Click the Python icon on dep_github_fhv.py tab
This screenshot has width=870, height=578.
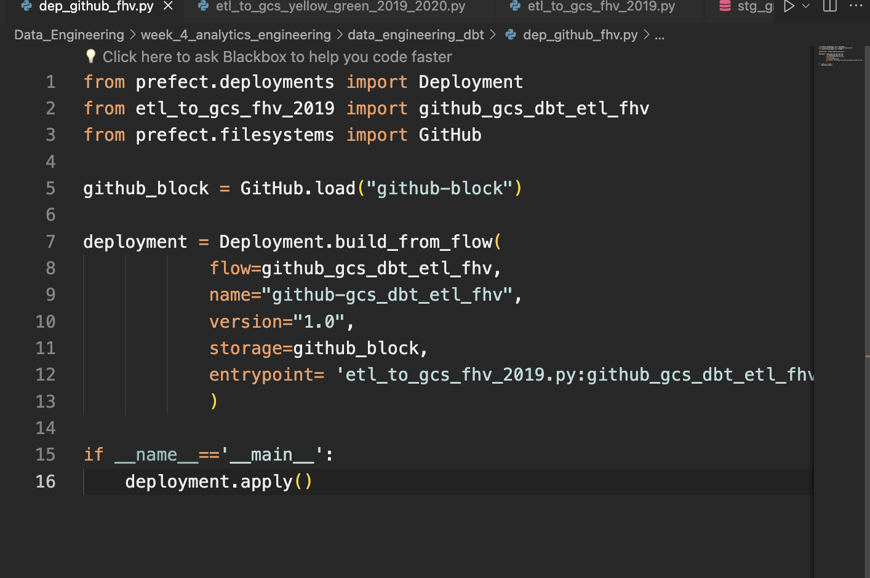(x=26, y=6)
